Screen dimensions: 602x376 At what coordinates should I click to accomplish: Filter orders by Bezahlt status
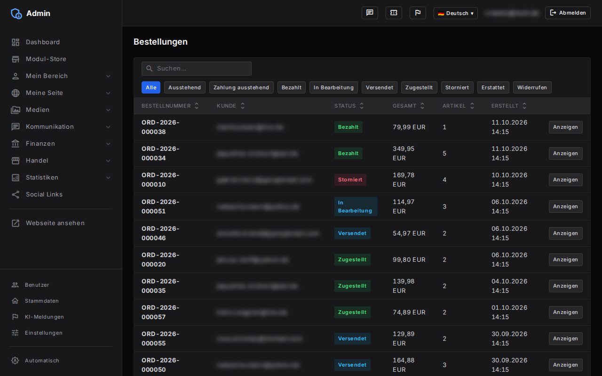point(292,87)
